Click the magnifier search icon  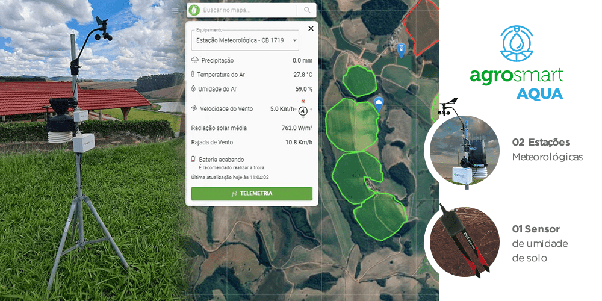click(307, 10)
